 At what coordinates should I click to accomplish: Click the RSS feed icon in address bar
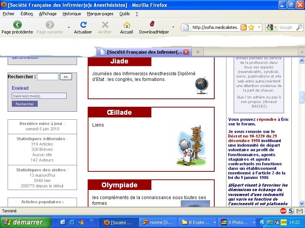click(x=243, y=27)
